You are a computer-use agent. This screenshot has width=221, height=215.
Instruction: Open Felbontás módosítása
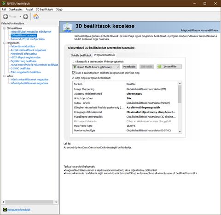[x=23, y=46]
